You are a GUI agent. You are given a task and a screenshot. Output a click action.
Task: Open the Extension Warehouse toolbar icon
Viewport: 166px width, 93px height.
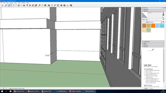point(64,5)
